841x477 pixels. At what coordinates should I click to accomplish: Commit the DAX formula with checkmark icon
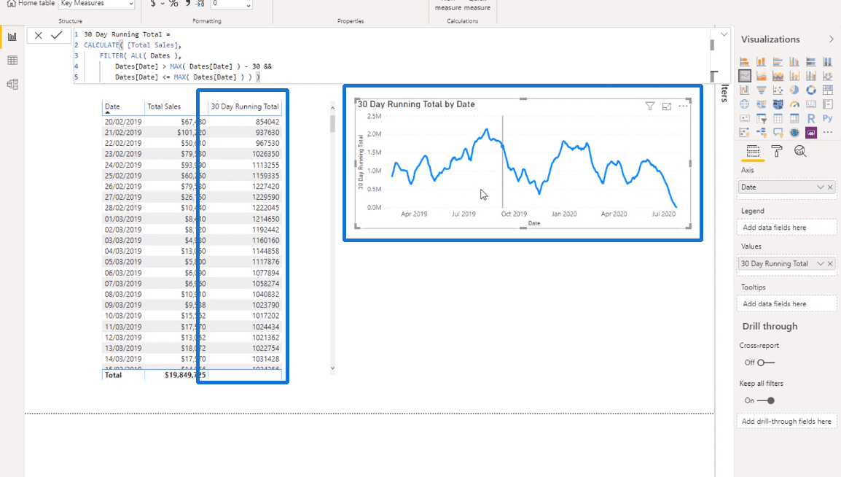(56, 36)
